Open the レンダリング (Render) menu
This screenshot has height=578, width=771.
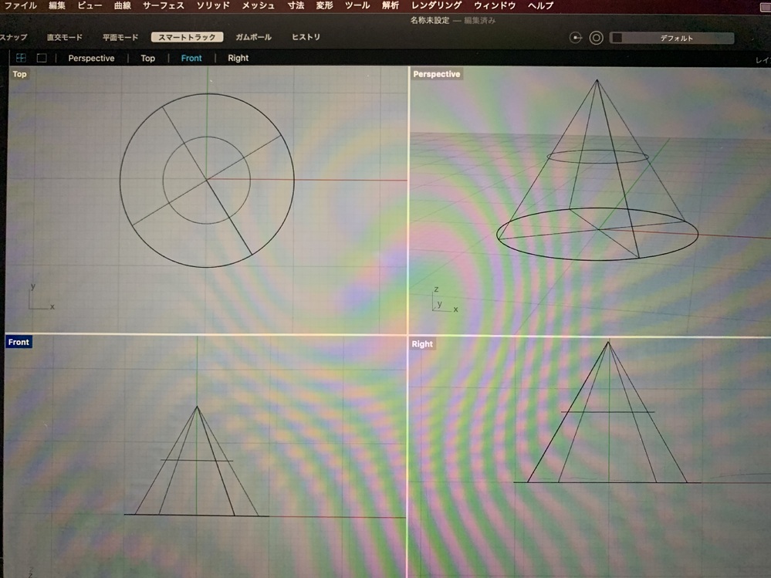[437, 5]
